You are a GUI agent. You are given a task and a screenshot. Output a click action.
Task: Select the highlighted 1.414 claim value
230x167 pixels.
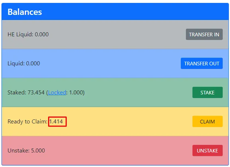click(58, 122)
